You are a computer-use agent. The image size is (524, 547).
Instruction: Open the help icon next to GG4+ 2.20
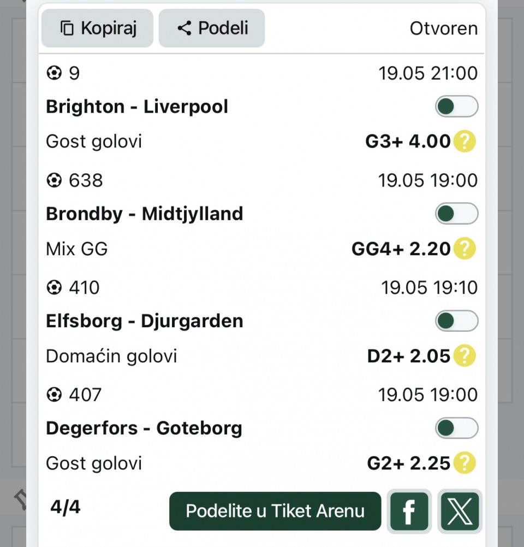click(465, 249)
